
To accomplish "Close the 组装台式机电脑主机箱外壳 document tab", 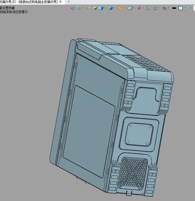I will coord(60,2).
